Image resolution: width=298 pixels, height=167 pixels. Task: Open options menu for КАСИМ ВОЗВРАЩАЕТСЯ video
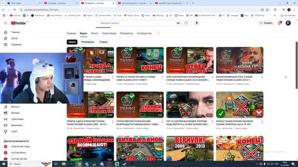coord(262,77)
